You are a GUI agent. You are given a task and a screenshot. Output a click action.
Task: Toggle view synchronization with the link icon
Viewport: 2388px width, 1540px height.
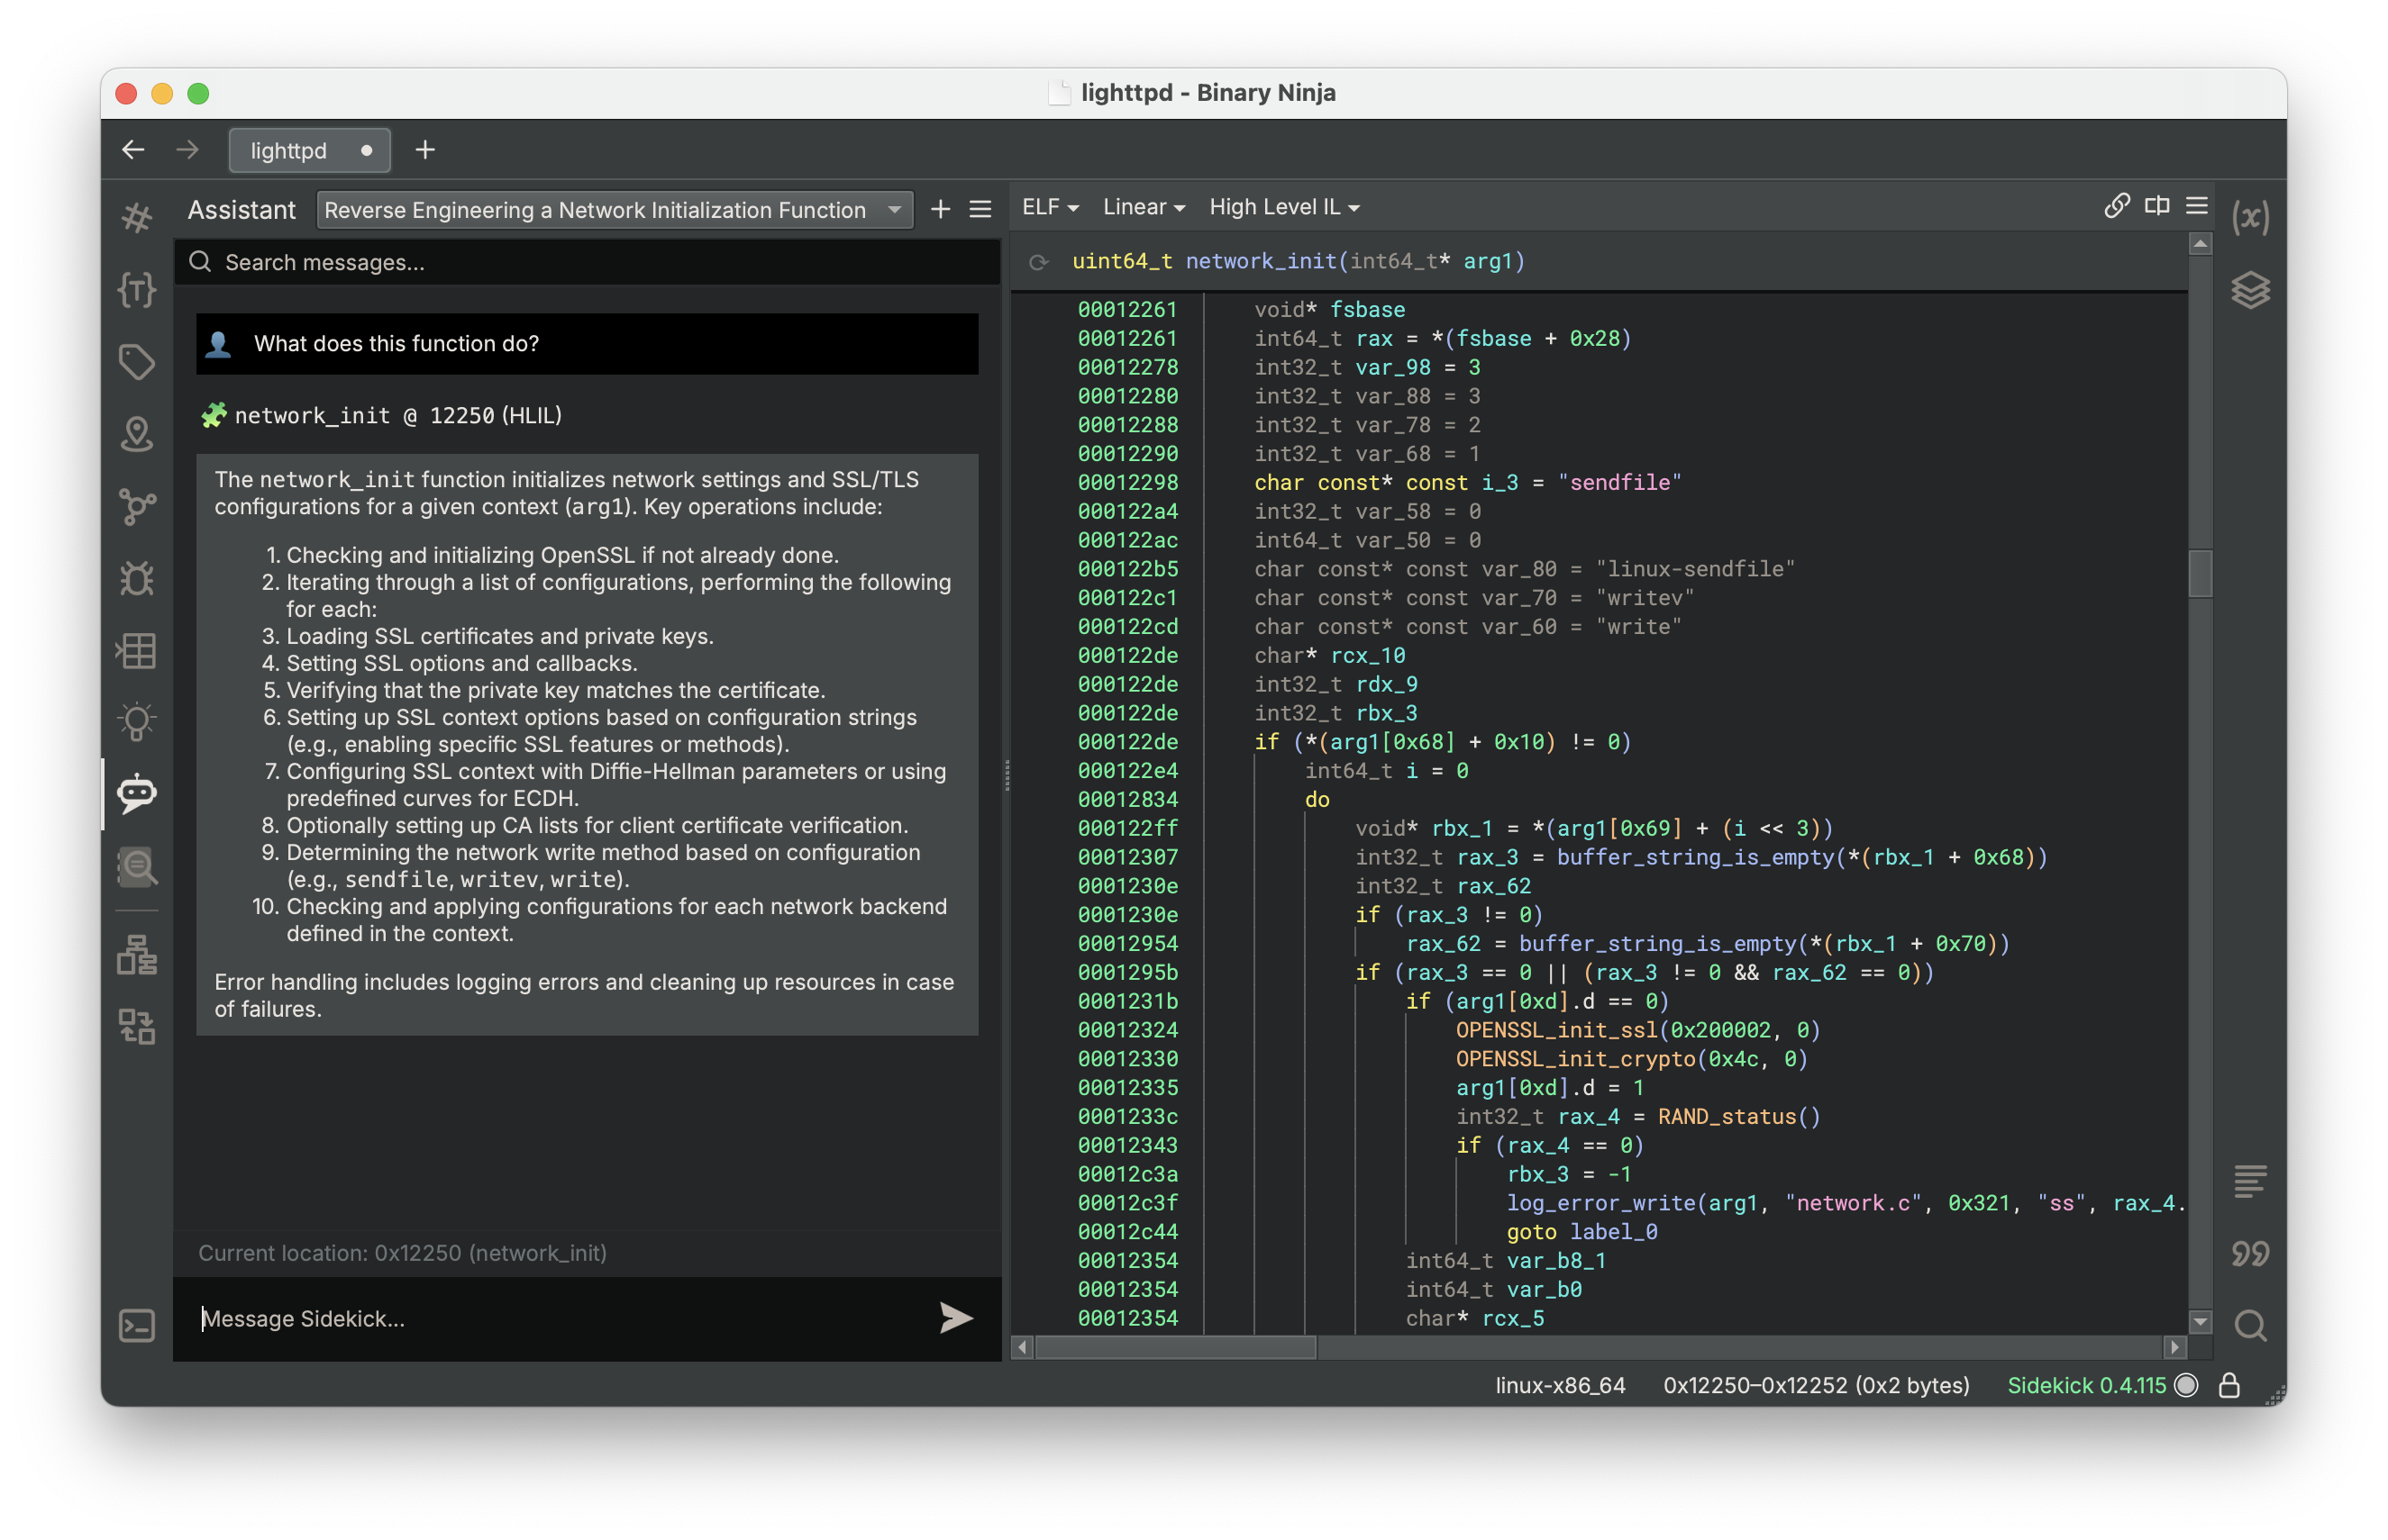2116,205
